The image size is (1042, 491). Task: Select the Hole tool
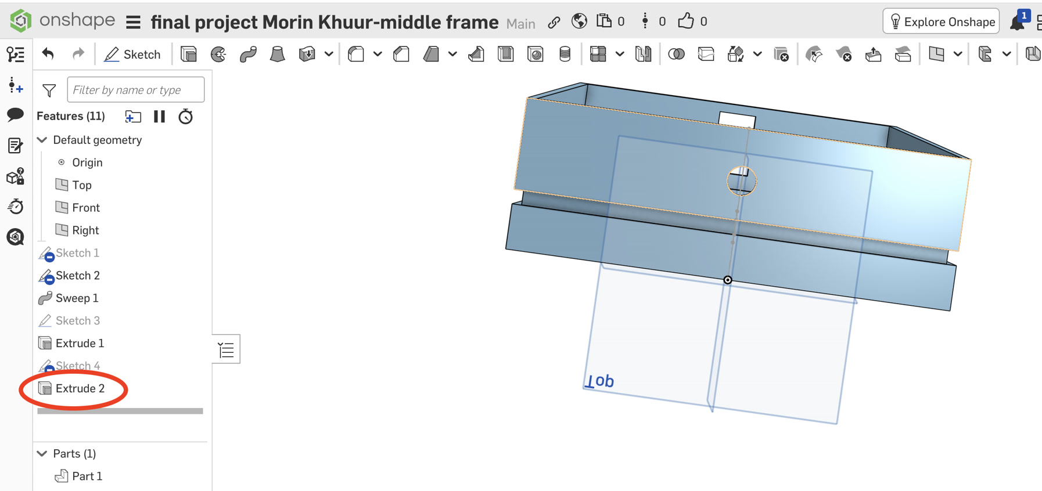click(536, 55)
